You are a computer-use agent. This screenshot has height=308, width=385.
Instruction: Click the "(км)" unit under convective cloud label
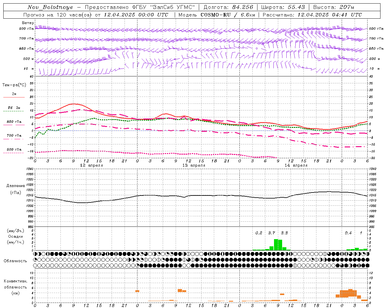click(15, 293)
